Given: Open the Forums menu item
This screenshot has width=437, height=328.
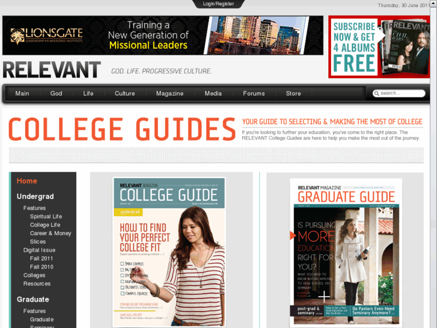Looking at the screenshot, I should point(254,93).
